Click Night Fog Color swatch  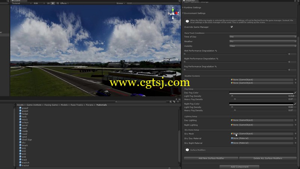[261, 104]
